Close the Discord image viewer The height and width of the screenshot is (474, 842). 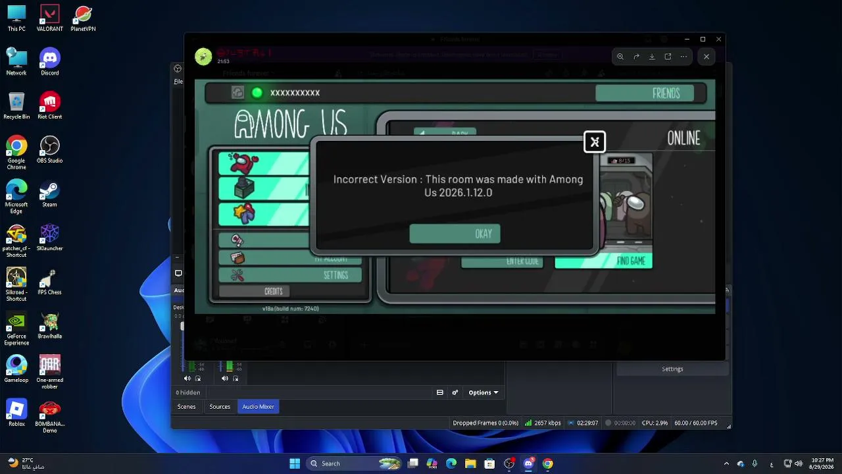[x=706, y=57]
